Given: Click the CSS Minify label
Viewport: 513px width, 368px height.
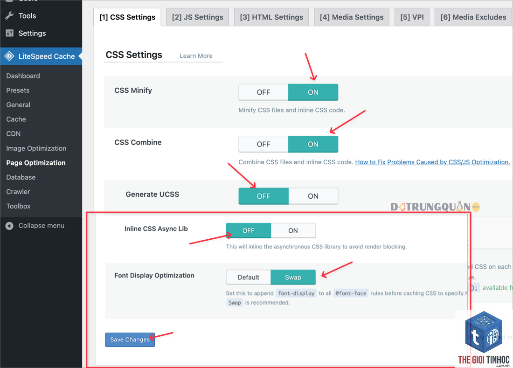Looking at the screenshot, I should coord(133,90).
